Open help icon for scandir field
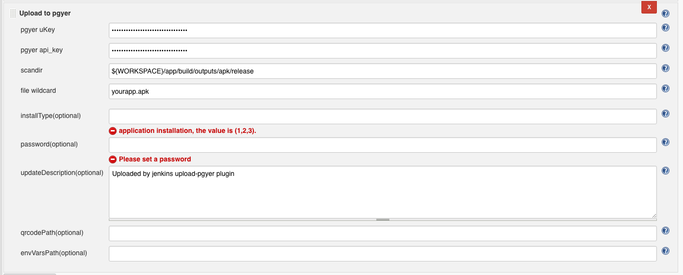Viewport: 683px width, 275px height. click(x=666, y=68)
